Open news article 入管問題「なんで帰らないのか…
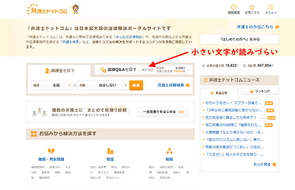295x190 pixels. [234, 132]
